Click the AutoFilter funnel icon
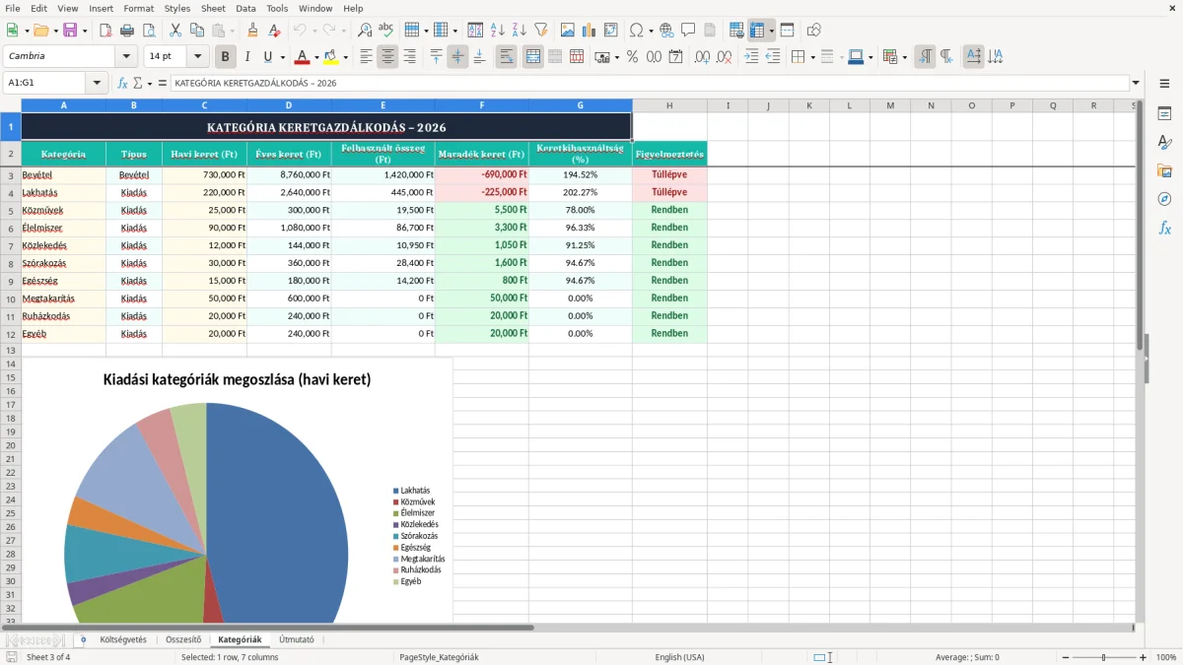This screenshot has width=1183, height=665. (x=541, y=31)
